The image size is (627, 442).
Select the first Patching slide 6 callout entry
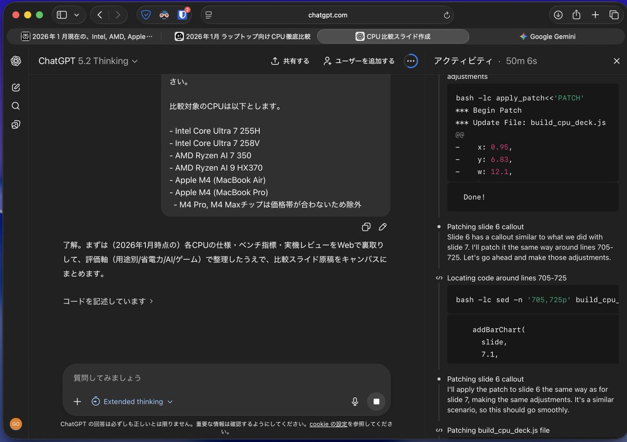pos(485,227)
